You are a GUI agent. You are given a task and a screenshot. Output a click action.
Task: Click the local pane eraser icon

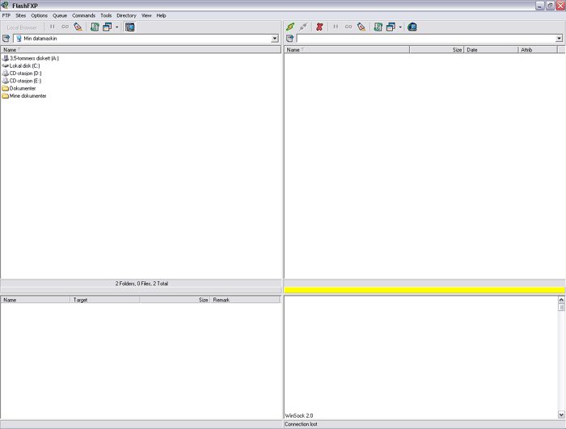click(x=78, y=27)
